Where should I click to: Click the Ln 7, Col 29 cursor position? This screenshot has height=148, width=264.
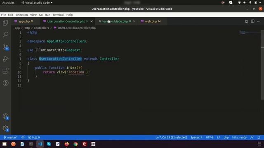(x=171, y=137)
